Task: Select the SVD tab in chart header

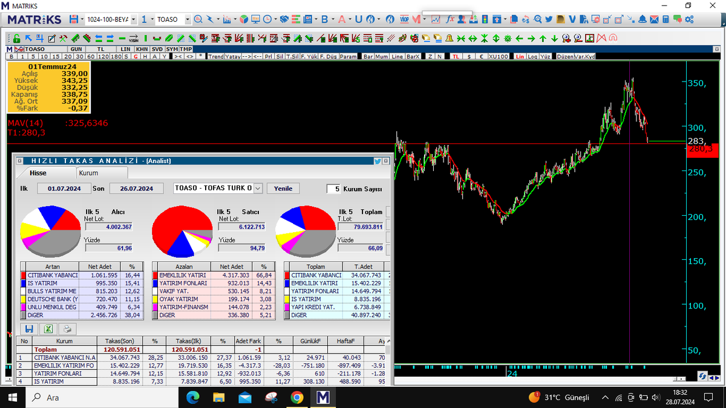Action: click(157, 49)
